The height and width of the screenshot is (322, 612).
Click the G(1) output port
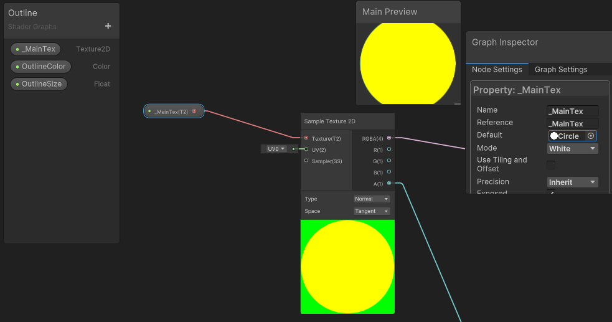[x=388, y=161]
